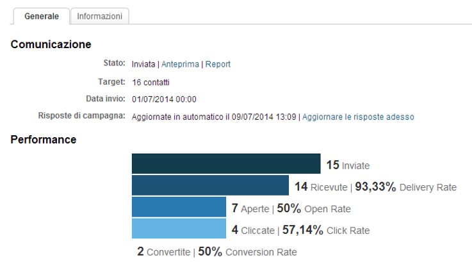Viewport: 472px width, 266px height.
Task: Open the Informazioni tab
Action: [99, 16]
